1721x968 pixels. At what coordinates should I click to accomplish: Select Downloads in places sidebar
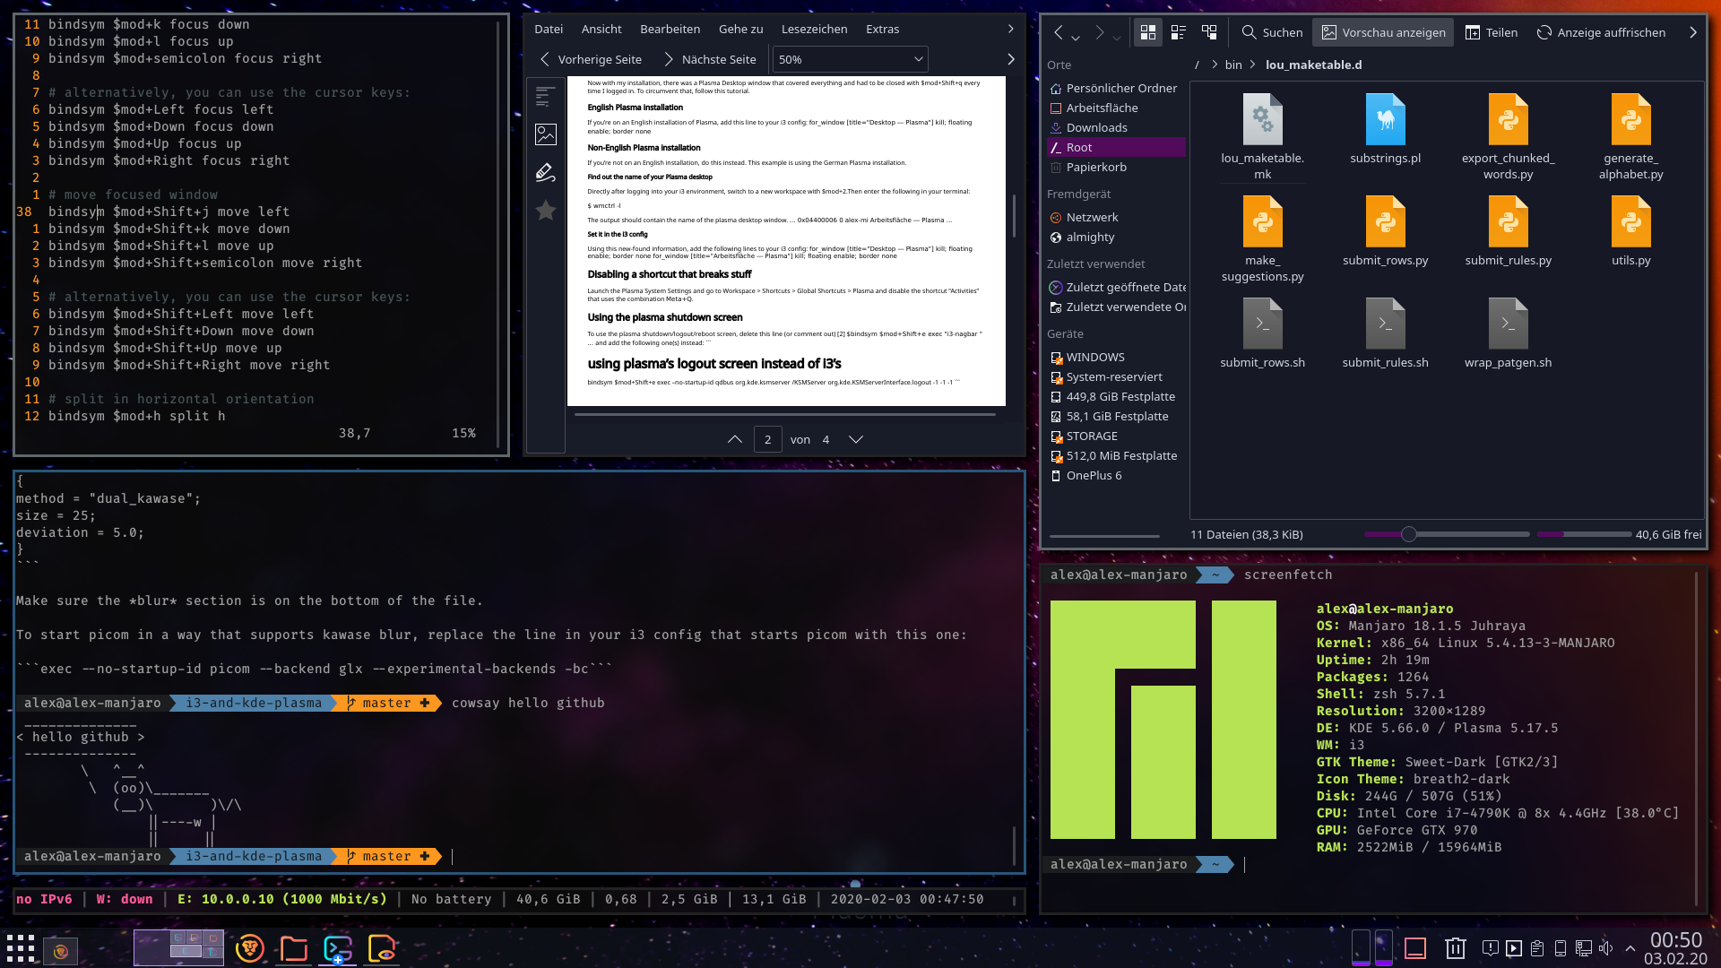pos(1096,127)
